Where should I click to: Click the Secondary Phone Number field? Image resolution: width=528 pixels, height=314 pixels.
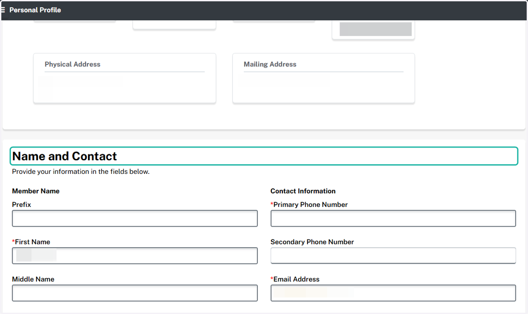point(393,256)
